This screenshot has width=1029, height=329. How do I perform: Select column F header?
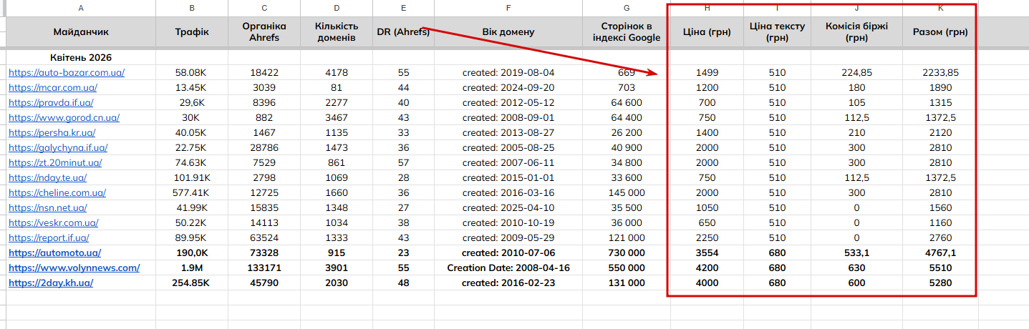coord(508,8)
